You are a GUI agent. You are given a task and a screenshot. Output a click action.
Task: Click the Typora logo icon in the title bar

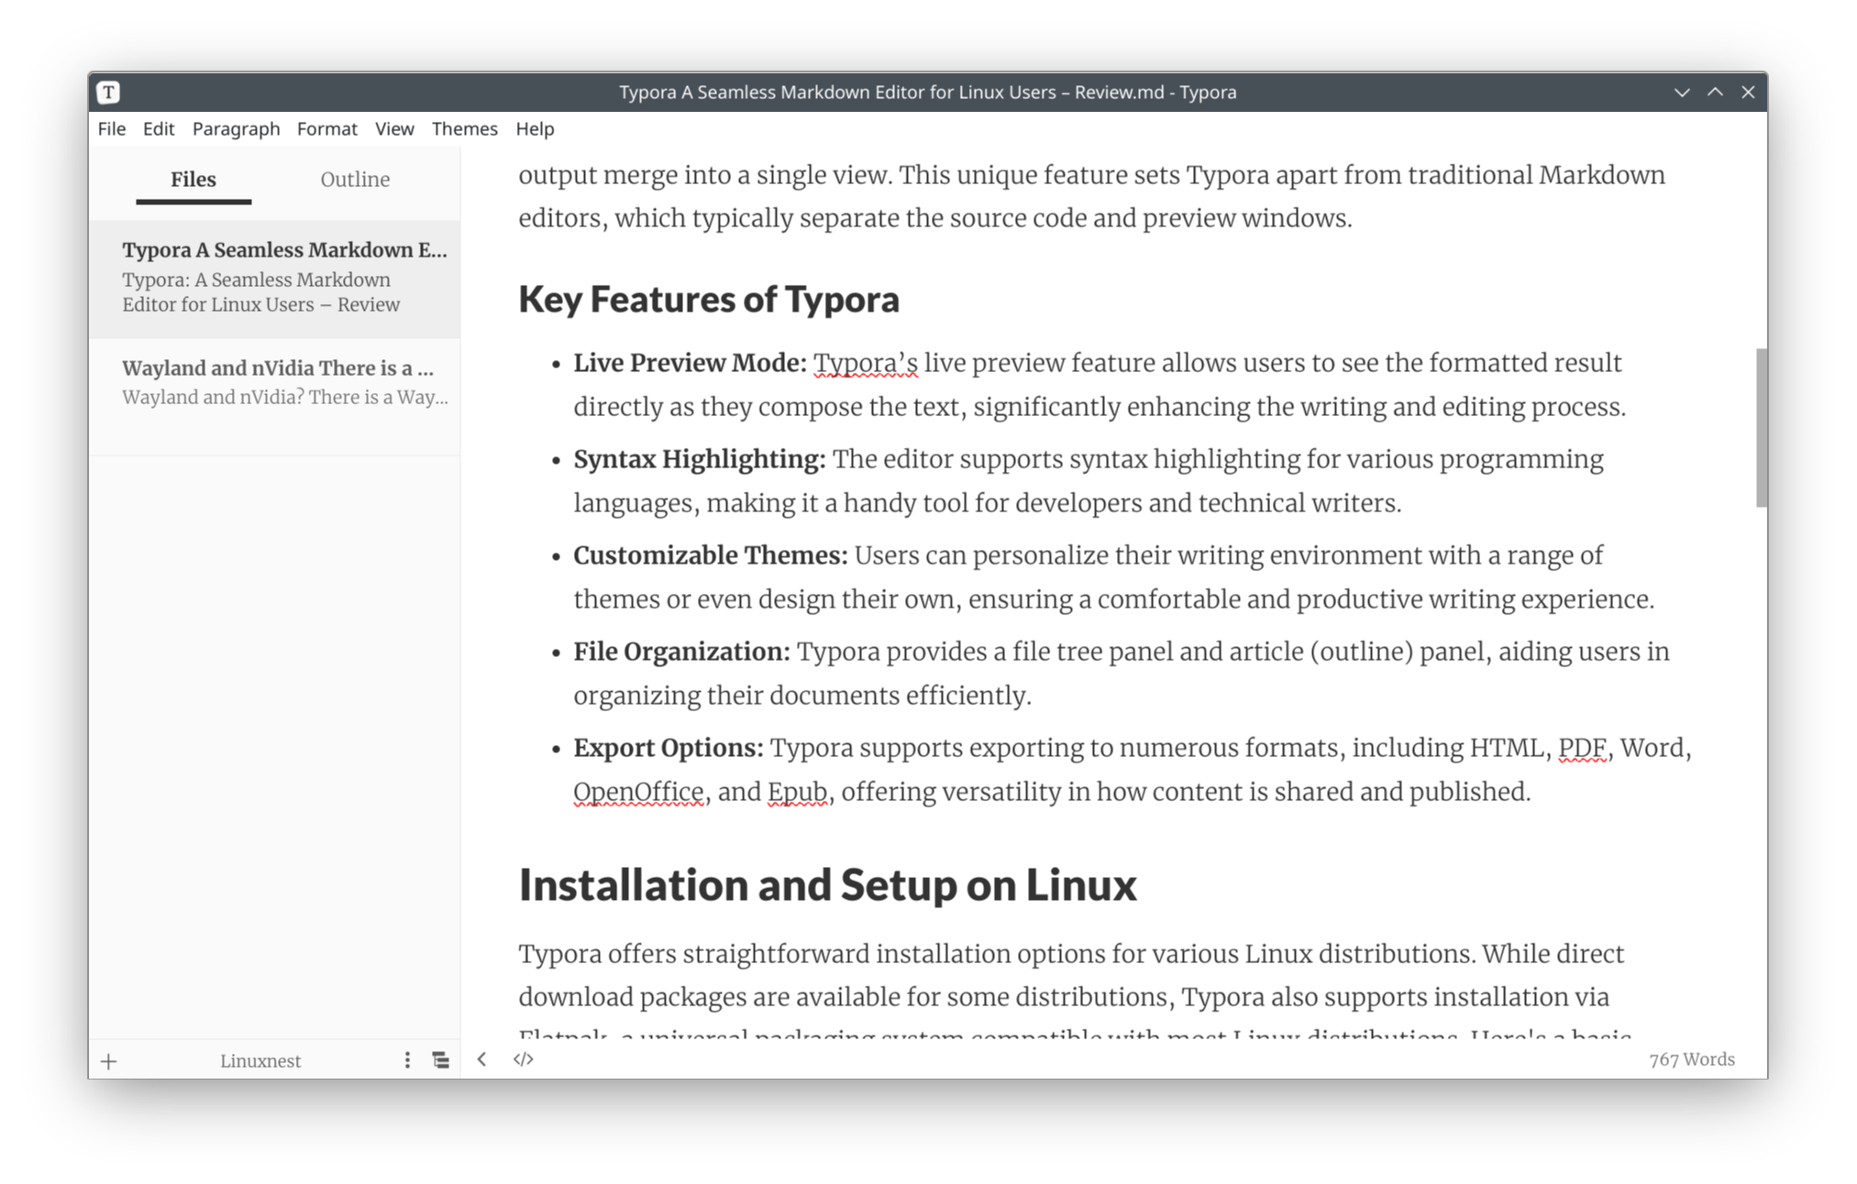107,92
